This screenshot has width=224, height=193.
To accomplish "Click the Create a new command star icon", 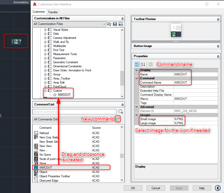I will tap(117, 119).
